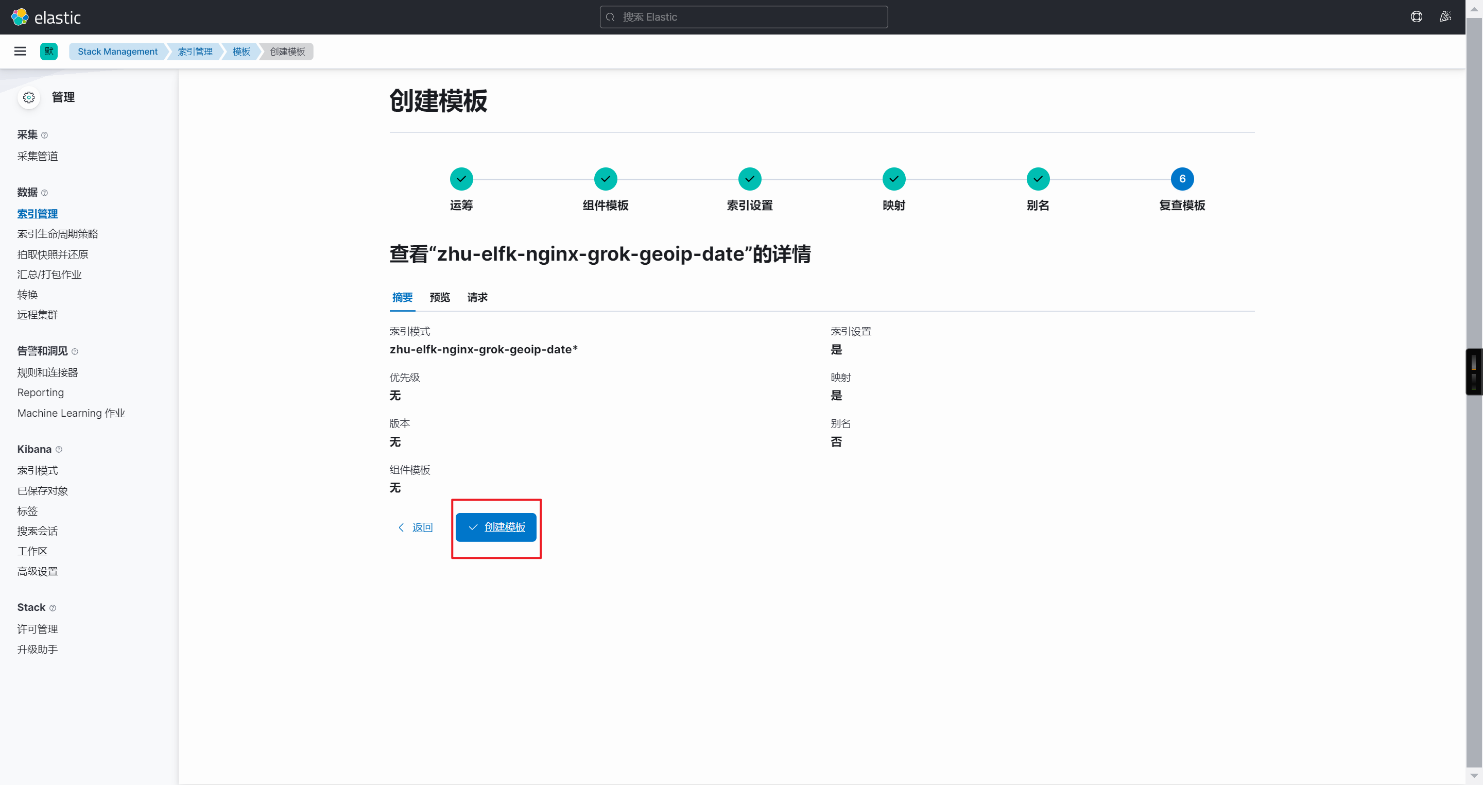Image resolution: width=1483 pixels, height=785 pixels.
Task: Click the index pattern value zhu-elfk-nginx-grok-geoip-date*
Action: tap(484, 350)
